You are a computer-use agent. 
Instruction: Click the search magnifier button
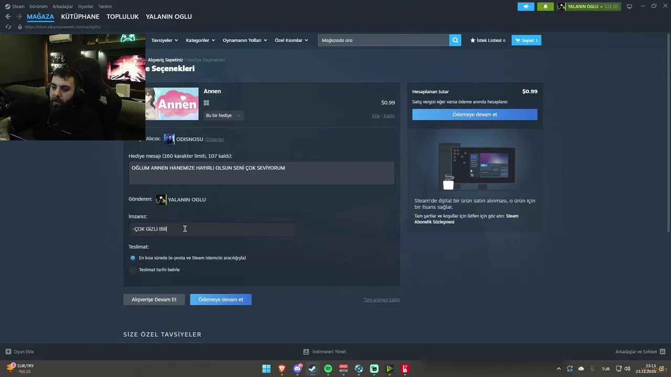(455, 40)
